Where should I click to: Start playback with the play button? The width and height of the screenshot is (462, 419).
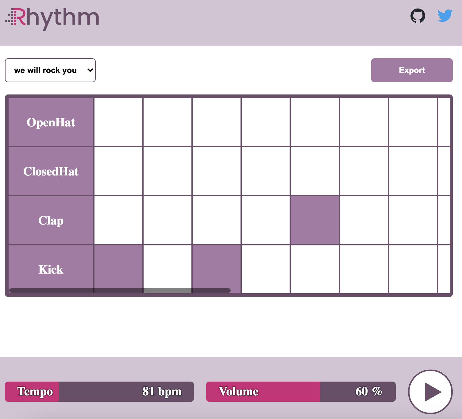click(x=430, y=392)
